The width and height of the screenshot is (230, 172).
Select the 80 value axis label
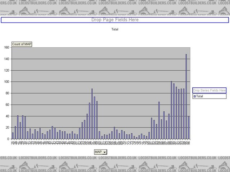pyautogui.click(x=8, y=93)
